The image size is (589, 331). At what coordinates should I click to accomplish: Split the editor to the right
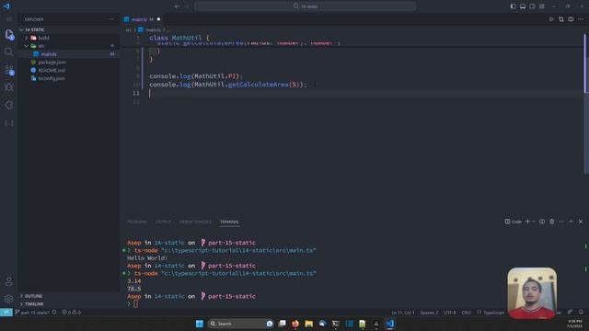[571, 19]
